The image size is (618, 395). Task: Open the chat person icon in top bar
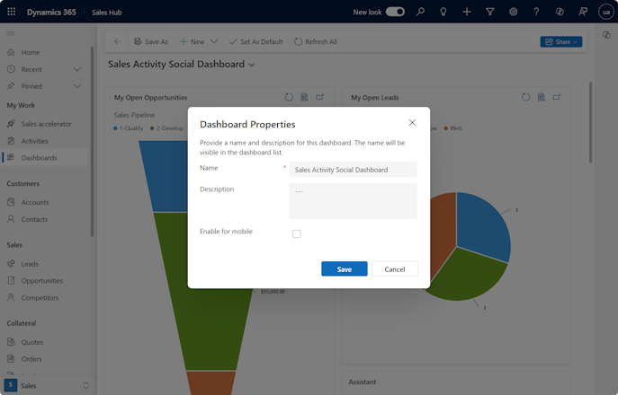pyautogui.click(x=583, y=12)
